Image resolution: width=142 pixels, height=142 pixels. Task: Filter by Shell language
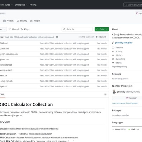point(135,129)
